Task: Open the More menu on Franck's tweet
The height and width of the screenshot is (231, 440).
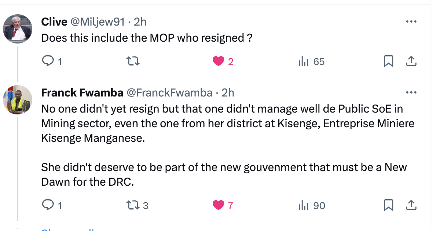Action: (411, 92)
